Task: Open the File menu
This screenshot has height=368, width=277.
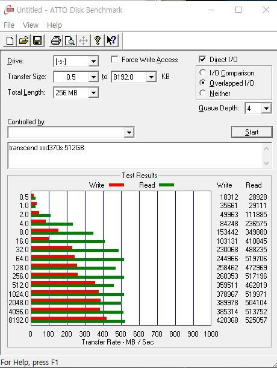Action: [9, 25]
